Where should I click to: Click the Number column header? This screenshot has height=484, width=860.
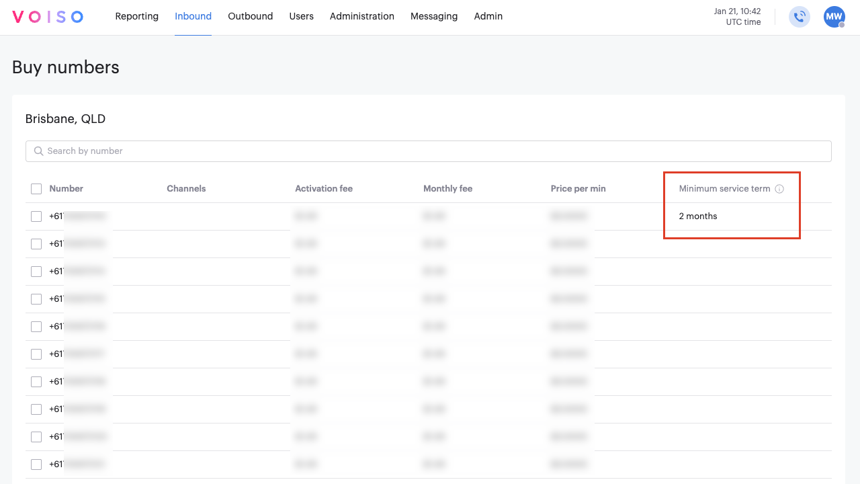pos(66,189)
